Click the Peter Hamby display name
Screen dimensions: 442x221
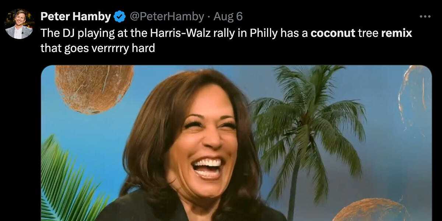(76, 17)
